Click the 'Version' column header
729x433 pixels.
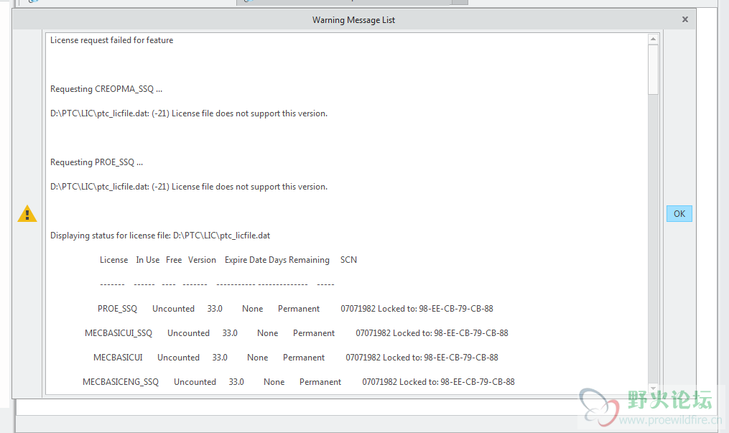pos(202,260)
